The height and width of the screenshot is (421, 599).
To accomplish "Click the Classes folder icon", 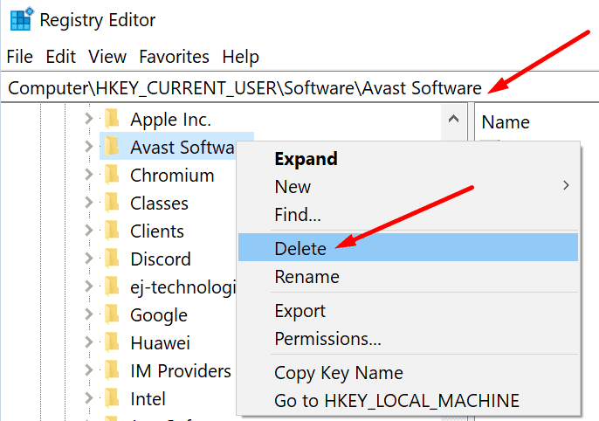I will click(113, 203).
